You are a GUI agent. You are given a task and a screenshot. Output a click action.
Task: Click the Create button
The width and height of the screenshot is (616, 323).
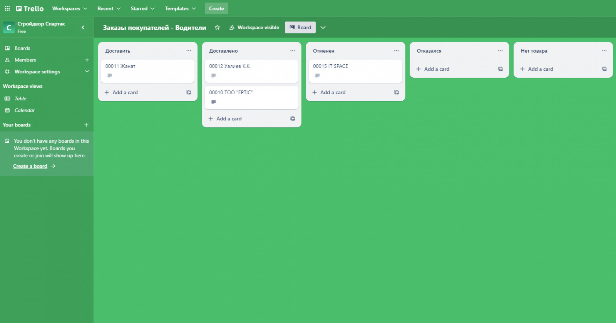click(x=216, y=8)
